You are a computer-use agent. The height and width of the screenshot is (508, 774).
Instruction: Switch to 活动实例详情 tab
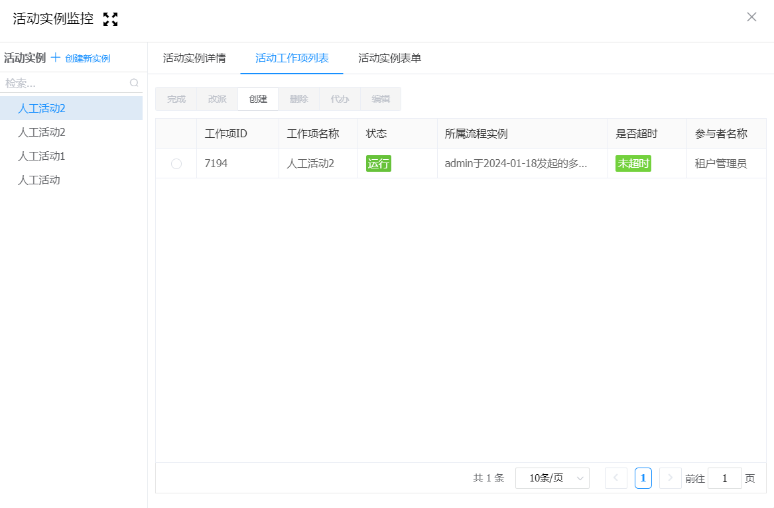194,58
